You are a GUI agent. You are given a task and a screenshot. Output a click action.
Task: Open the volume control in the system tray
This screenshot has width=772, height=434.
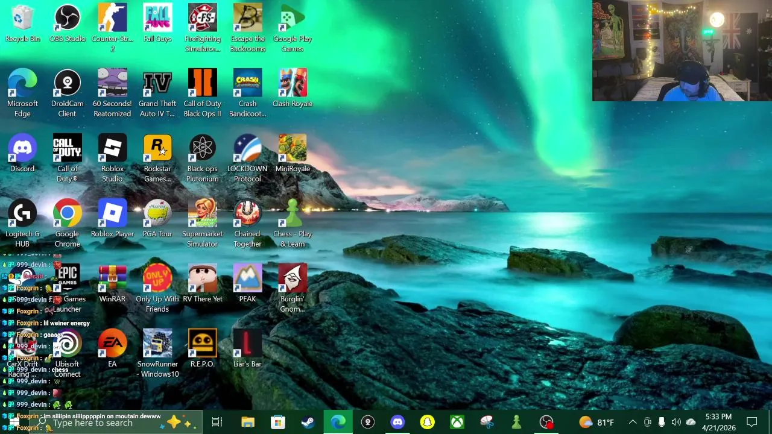coord(676,423)
